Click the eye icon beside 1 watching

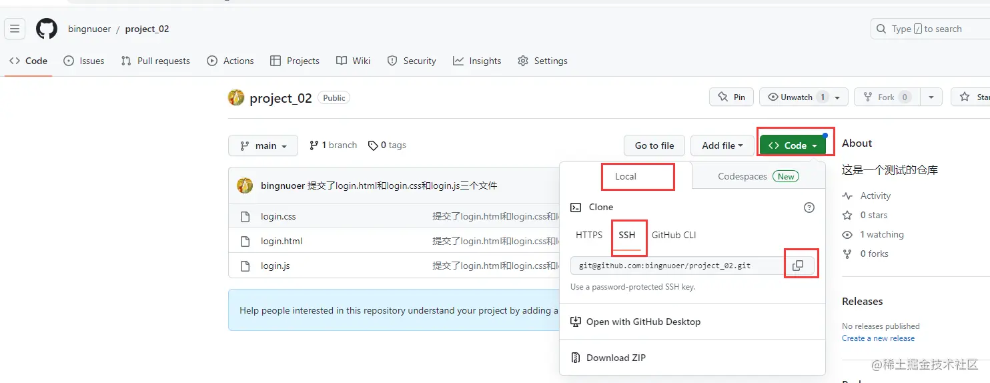point(847,235)
